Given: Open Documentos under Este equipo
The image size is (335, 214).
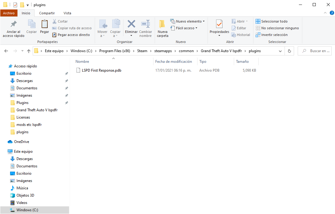Looking at the screenshot, I should [x=27, y=166].
